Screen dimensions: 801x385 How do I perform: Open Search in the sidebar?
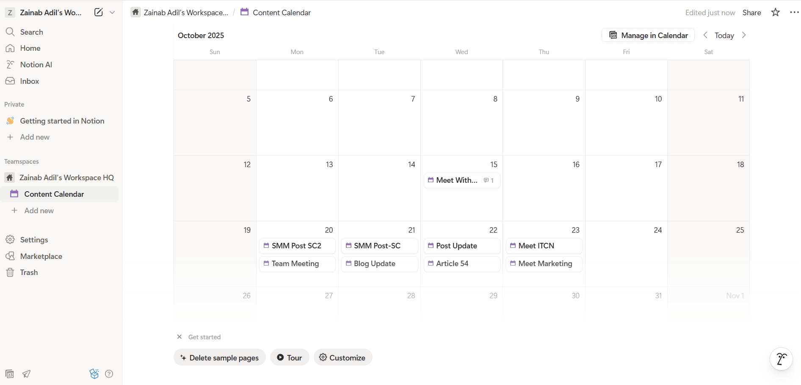coord(31,32)
